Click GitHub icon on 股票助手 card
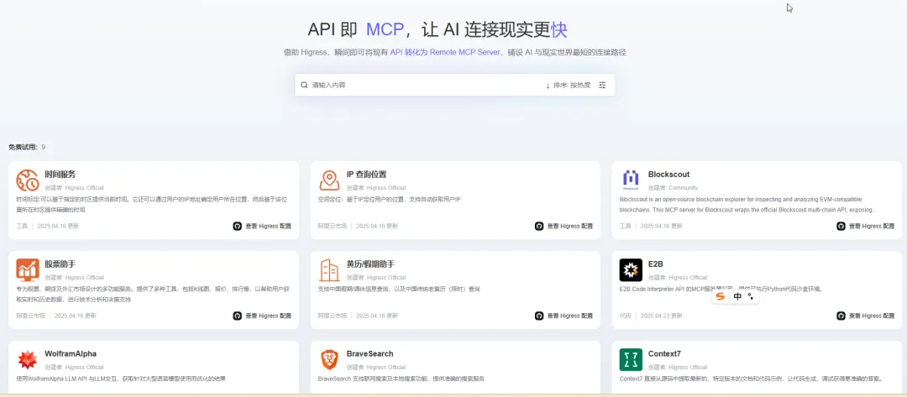Screen dimensions: 907x397 (237, 316)
